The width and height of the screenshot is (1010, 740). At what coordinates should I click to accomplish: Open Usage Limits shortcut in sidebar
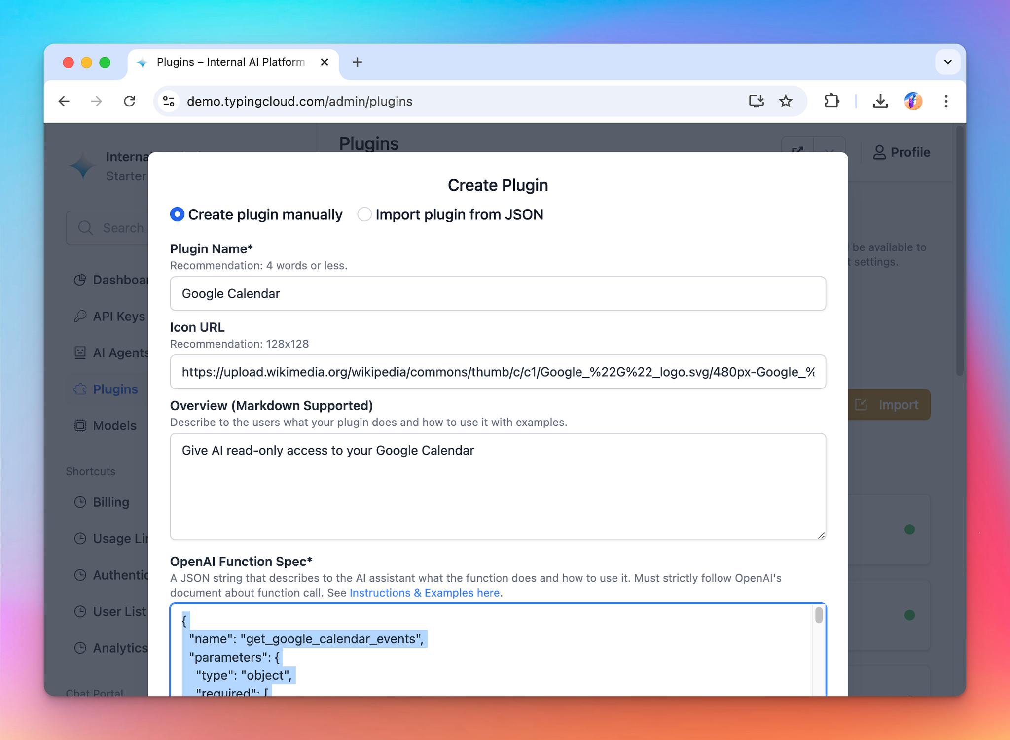(x=110, y=538)
